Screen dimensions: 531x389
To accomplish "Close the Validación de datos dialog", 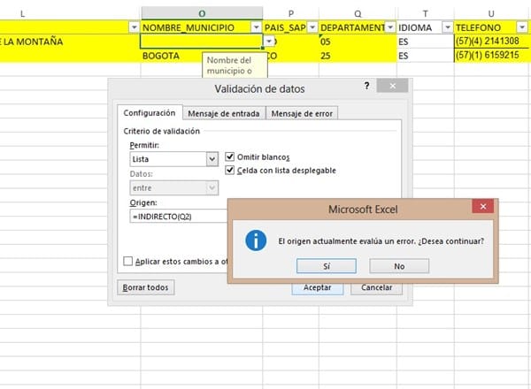I will [389, 88].
